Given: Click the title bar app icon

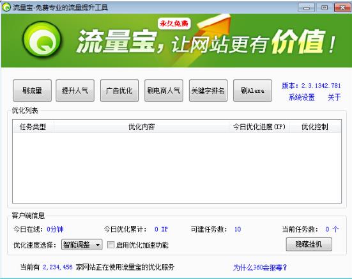Looking at the screenshot, I should [6, 8].
